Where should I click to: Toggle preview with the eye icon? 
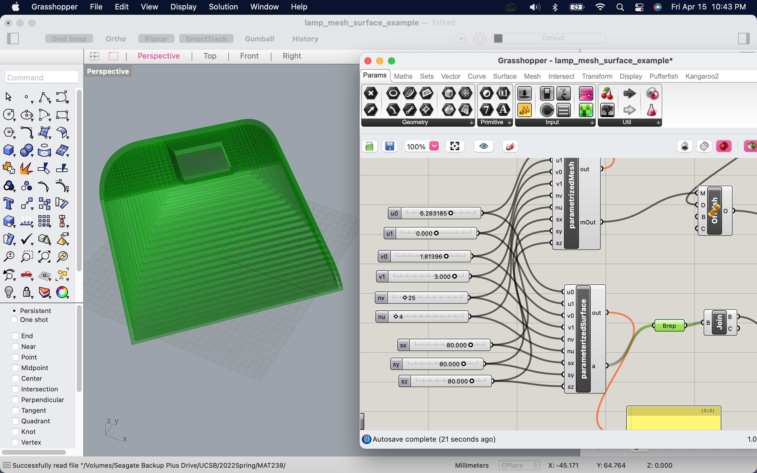coord(483,146)
